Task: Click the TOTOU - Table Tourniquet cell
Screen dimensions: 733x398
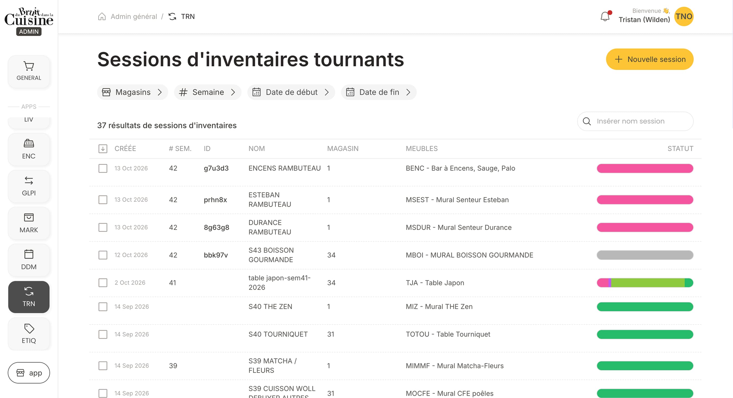Action: (x=448, y=334)
